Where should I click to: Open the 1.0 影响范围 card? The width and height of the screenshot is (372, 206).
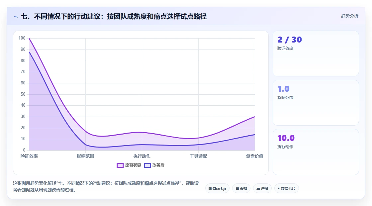click(316, 103)
